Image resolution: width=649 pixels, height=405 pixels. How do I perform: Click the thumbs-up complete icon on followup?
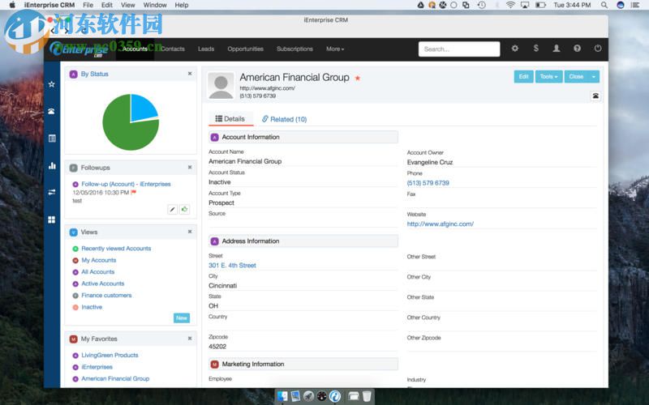coord(185,210)
